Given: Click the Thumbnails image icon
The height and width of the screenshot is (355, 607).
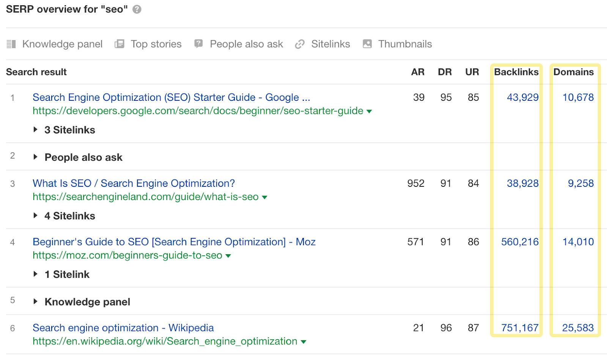Looking at the screenshot, I should coord(367,44).
